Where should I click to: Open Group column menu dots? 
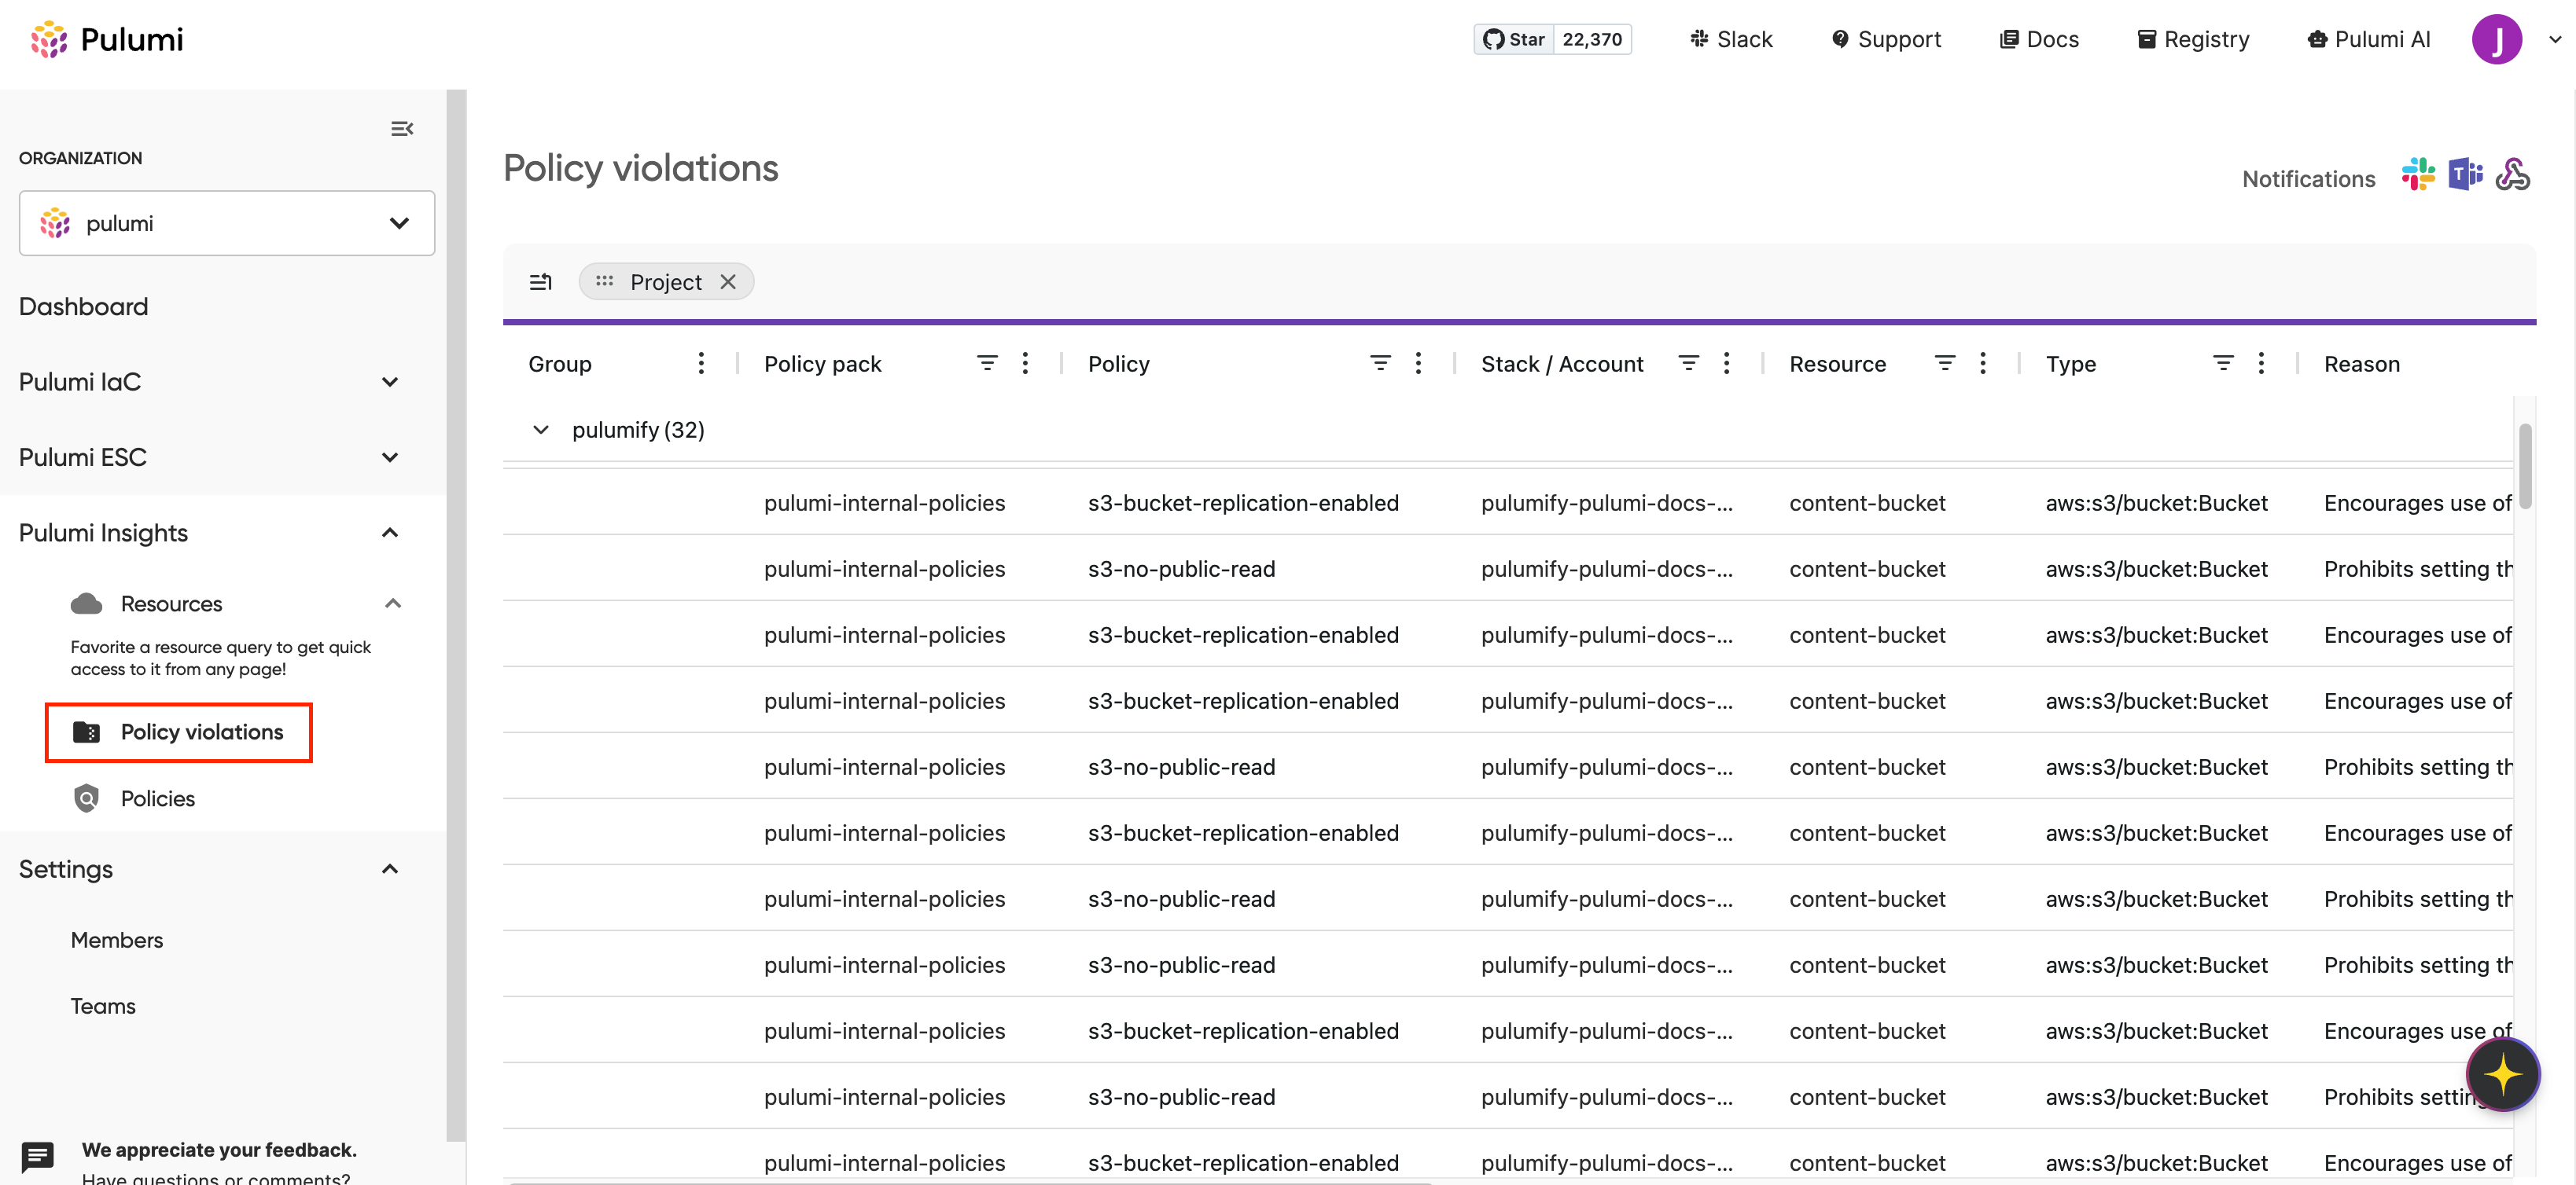point(701,364)
